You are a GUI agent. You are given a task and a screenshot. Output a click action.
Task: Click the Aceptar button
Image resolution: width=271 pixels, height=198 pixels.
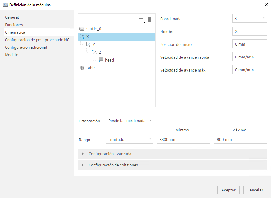click(228, 190)
